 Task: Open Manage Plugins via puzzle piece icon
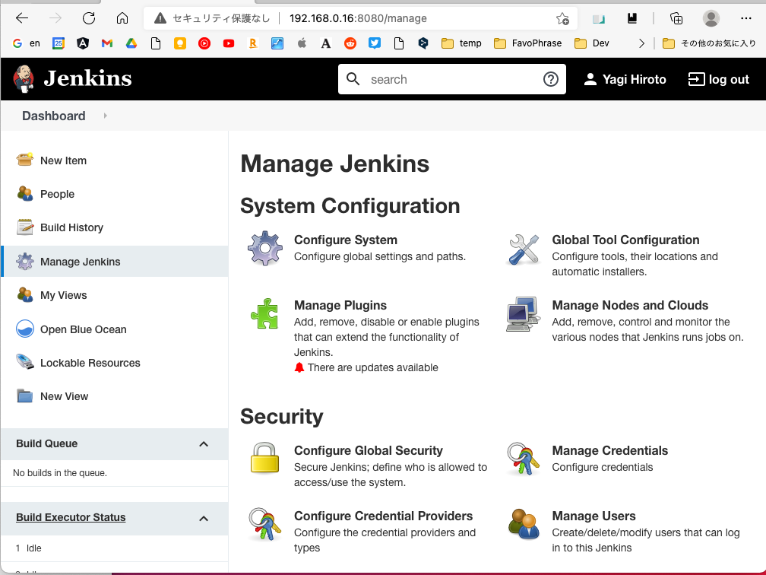[x=265, y=313]
